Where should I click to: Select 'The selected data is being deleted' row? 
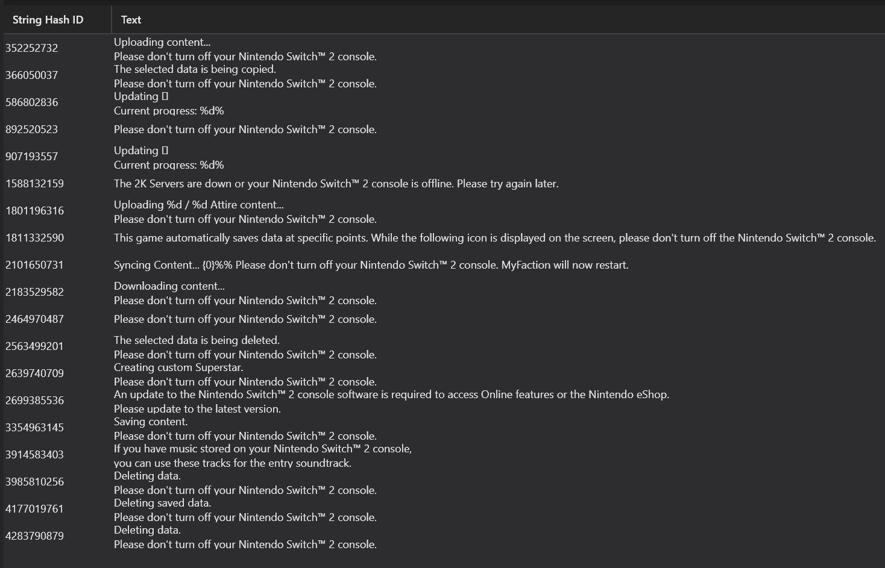click(197, 340)
